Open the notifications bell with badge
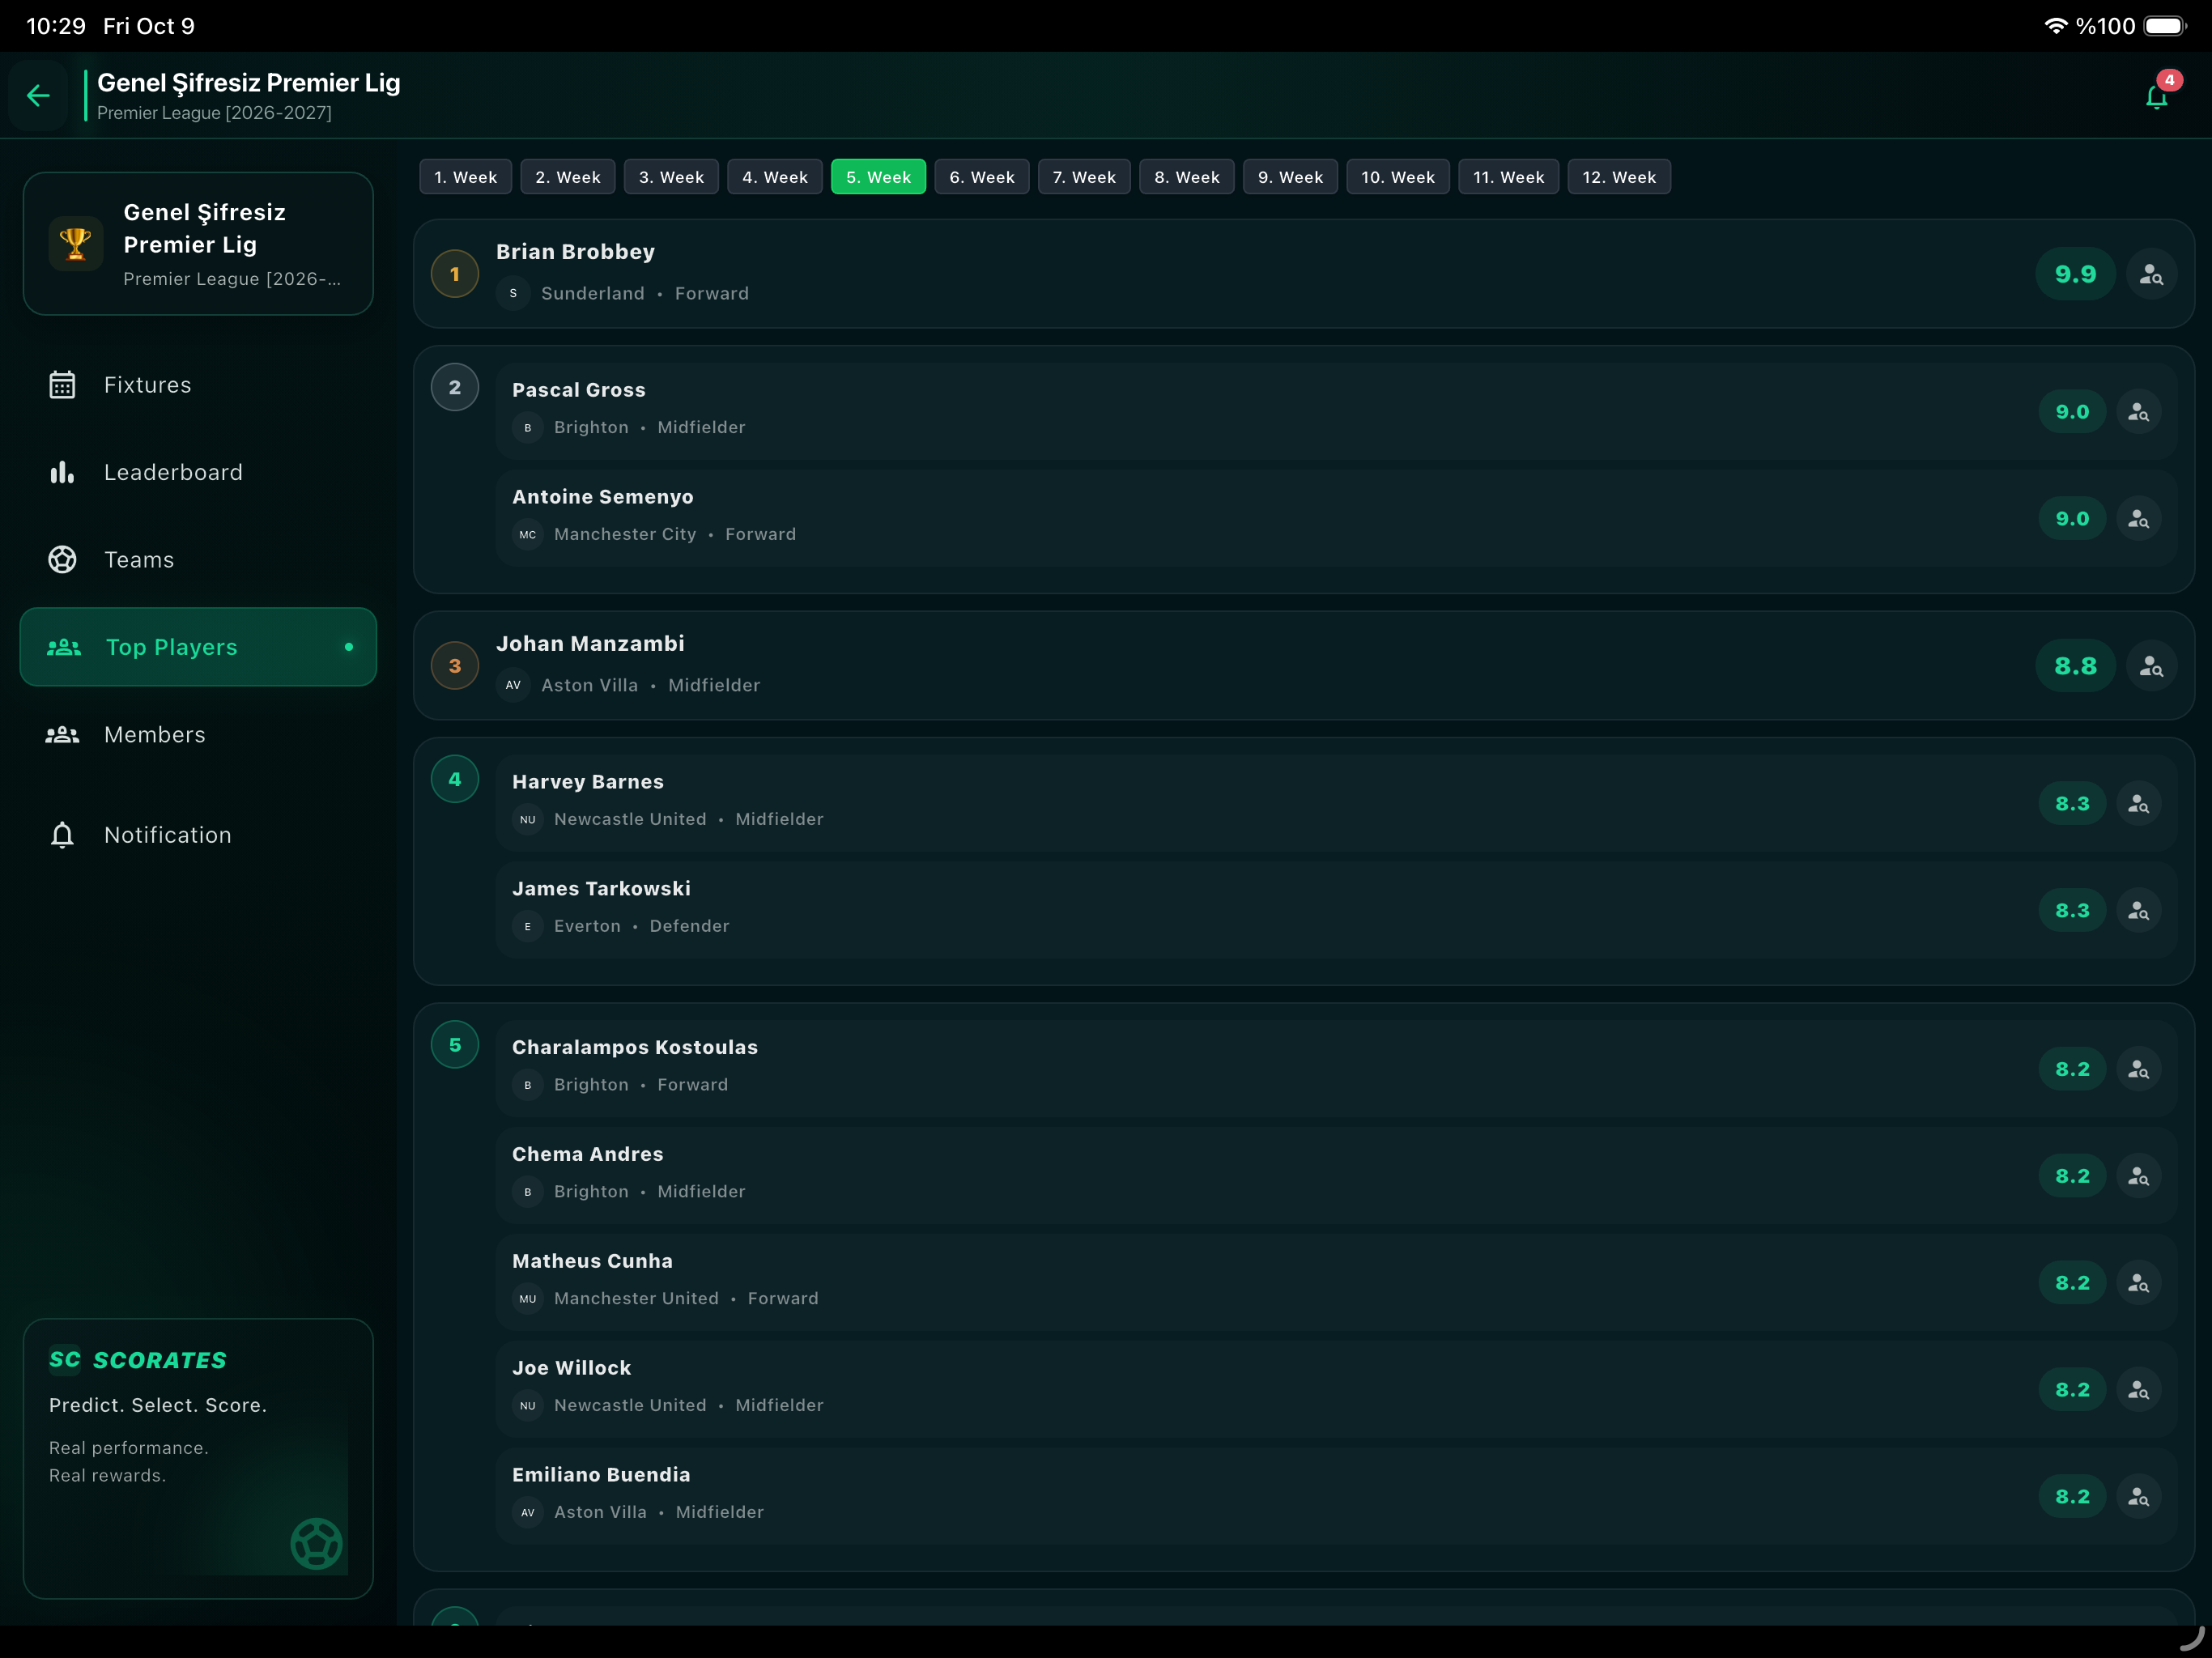Screen dimensions: 2212x1658 click(2157, 96)
